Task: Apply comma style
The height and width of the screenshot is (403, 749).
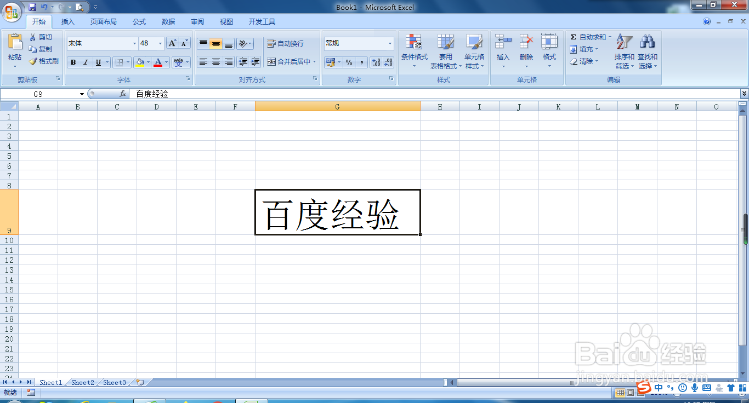Action: 361,62
